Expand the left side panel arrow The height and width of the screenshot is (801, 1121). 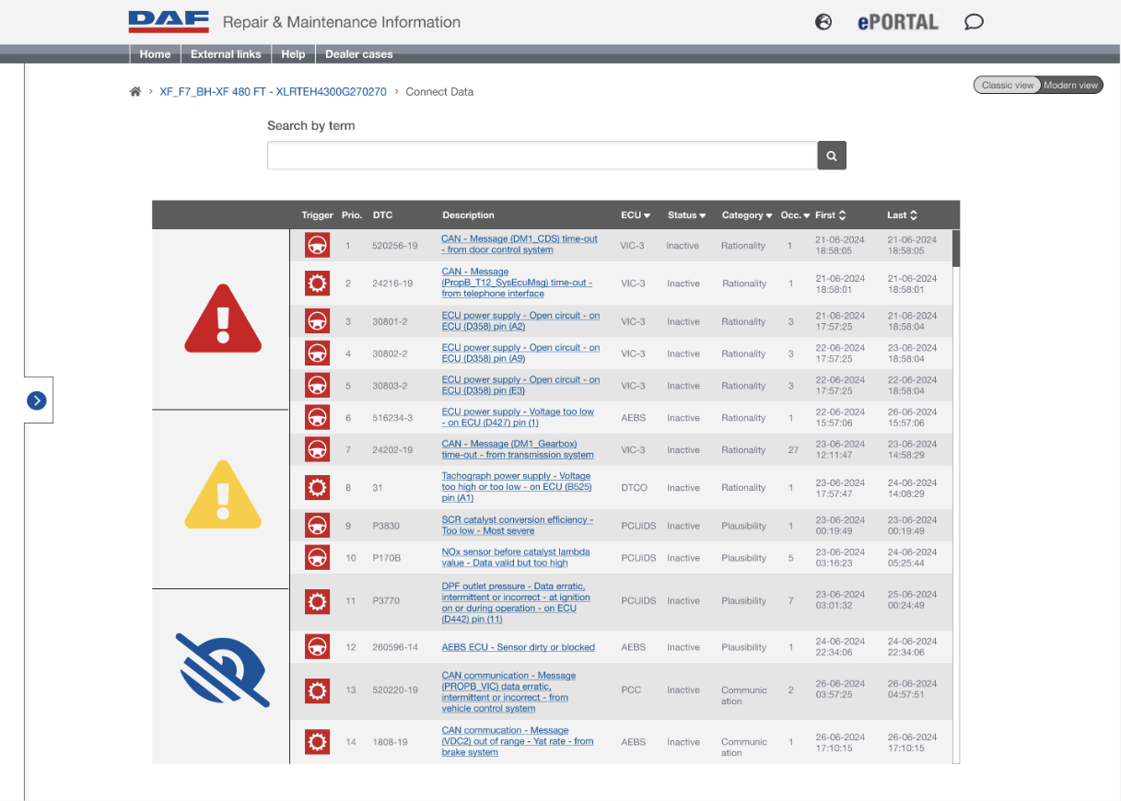[36, 400]
